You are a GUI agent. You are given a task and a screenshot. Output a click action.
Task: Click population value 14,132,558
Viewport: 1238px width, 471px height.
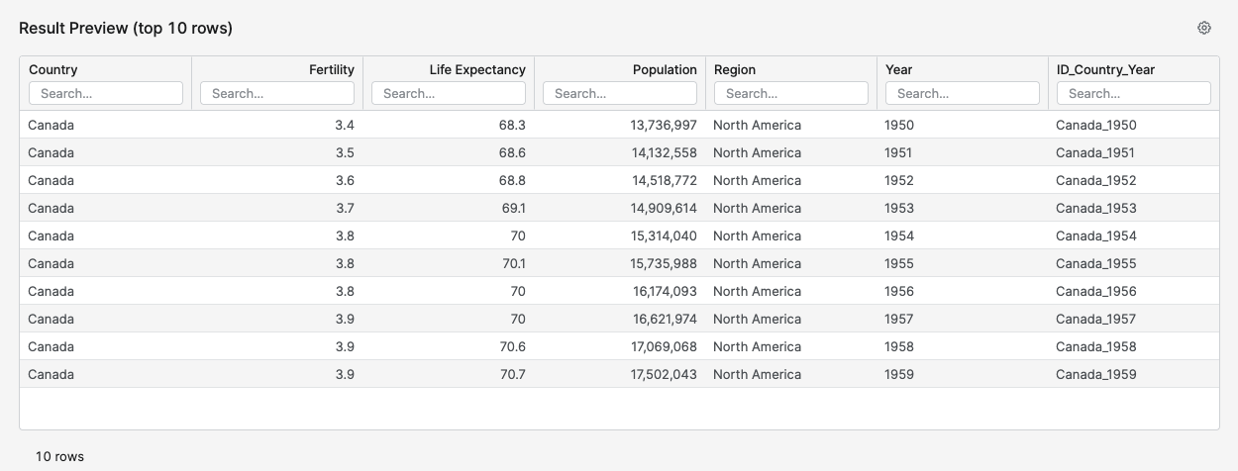[x=664, y=152]
